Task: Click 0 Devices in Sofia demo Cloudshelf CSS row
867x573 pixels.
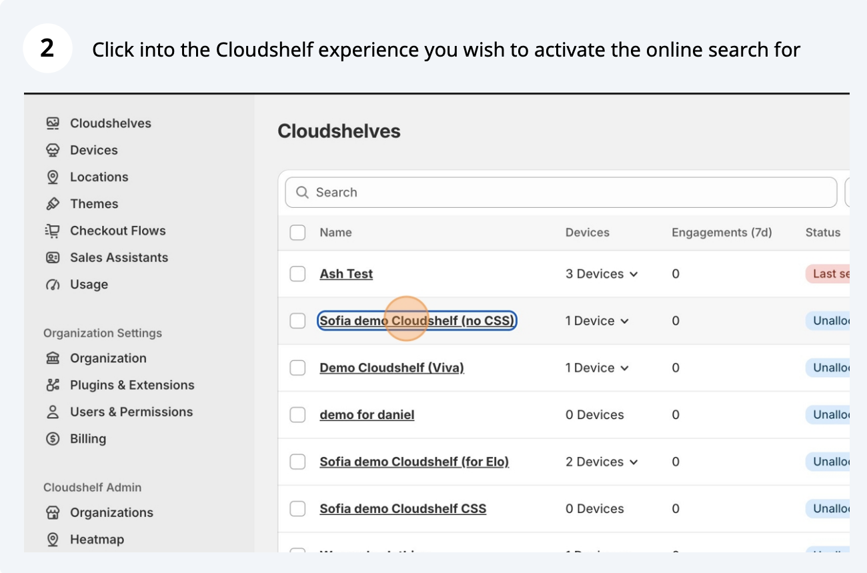Action: [595, 508]
